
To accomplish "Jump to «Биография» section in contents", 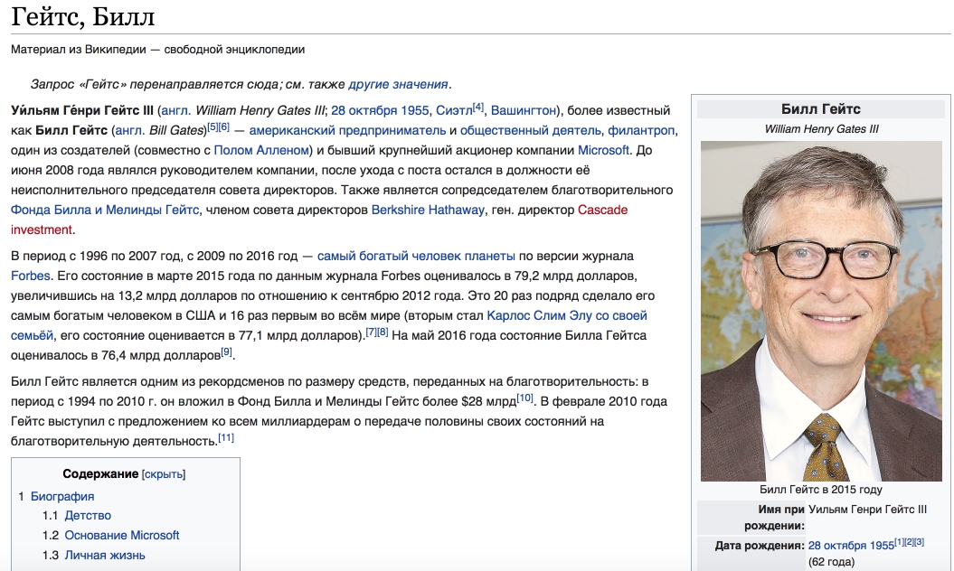I will pos(62,496).
